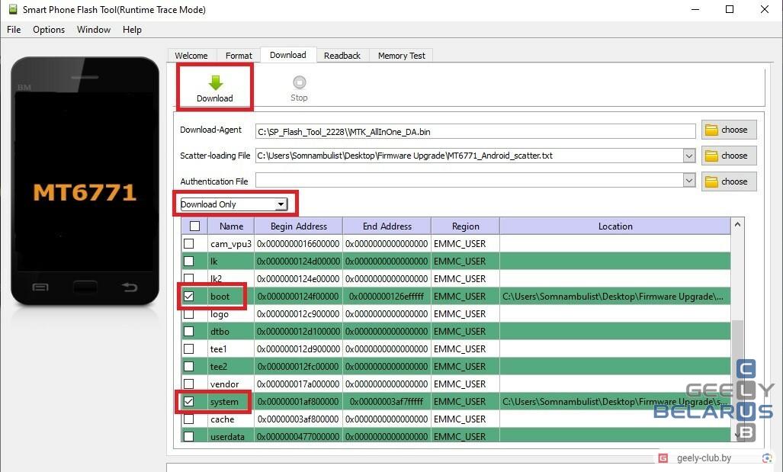This screenshot has height=472, width=783.
Task: Switch to the Readback tab
Action: [342, 56]
